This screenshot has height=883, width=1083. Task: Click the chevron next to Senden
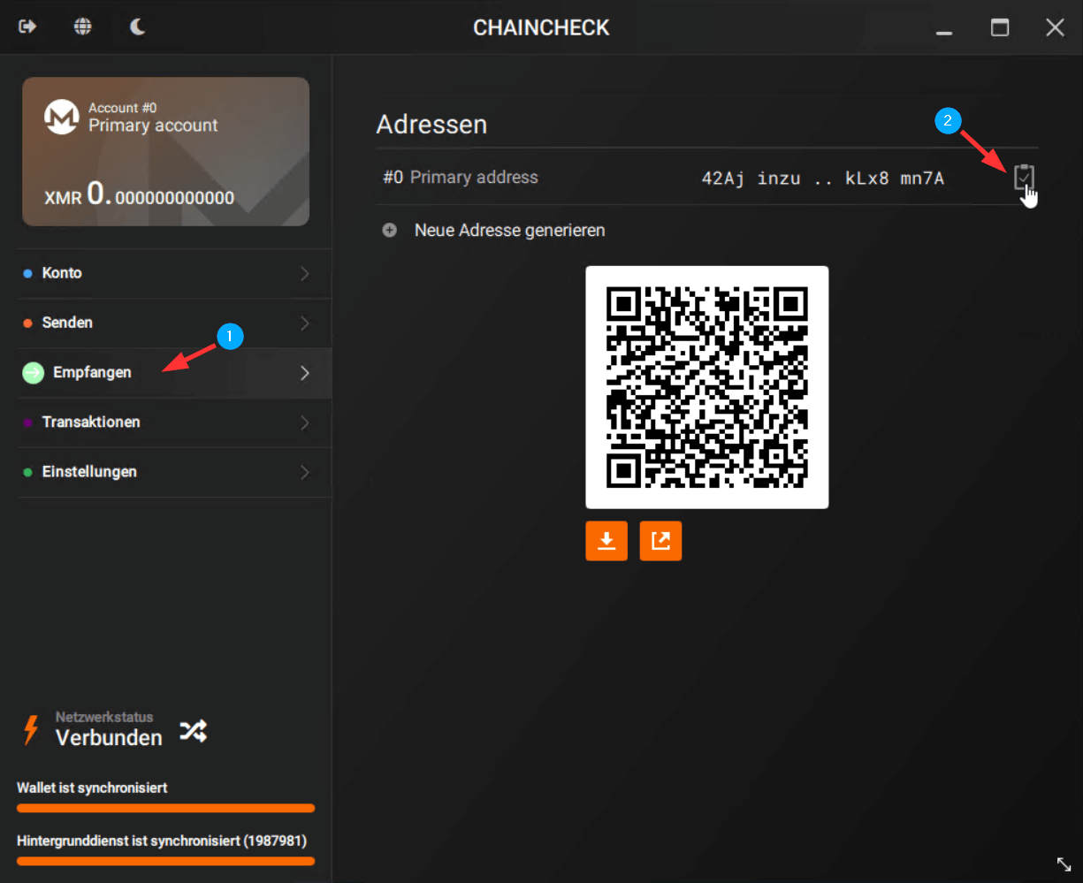[x=305, y=323]
